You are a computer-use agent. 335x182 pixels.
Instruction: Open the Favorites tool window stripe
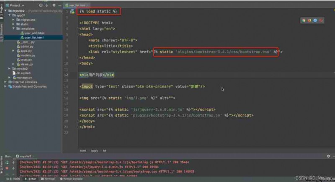[2, 164]
